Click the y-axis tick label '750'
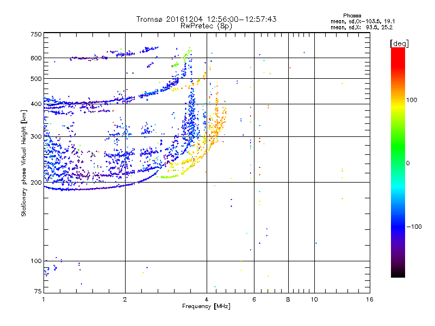Viewport: 435px width, 326px height. (36, 34)
